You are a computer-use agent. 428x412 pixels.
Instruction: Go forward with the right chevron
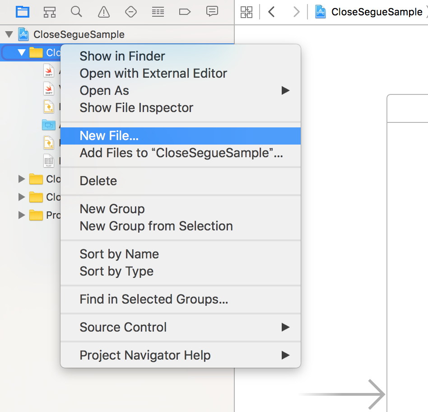pos(296,12)
